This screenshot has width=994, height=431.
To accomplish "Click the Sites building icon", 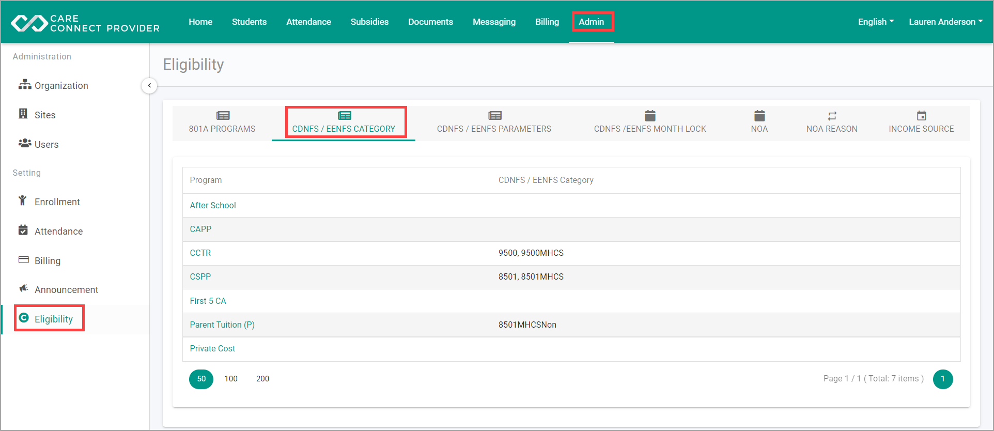I will pyautogui.click(x=23, y=114).
